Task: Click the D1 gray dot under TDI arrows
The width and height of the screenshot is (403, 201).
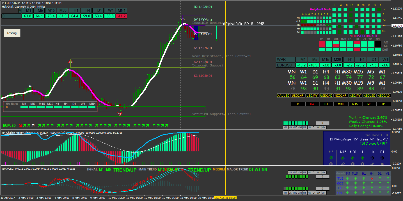Action: (x=382, y=164)
